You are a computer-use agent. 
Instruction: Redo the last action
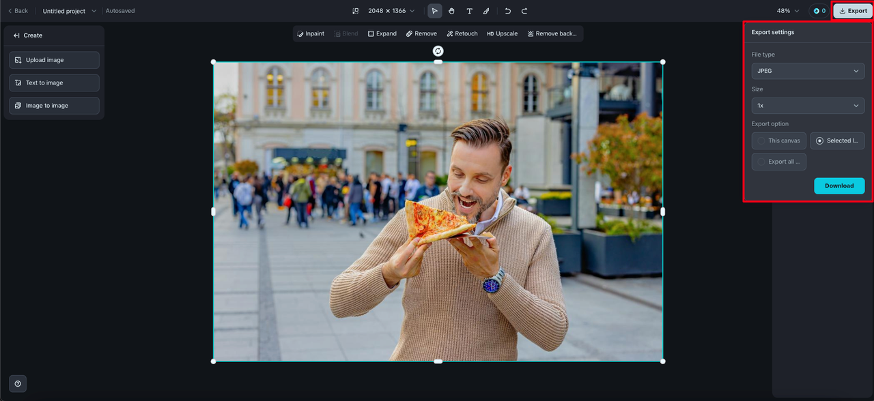(524, 11)
